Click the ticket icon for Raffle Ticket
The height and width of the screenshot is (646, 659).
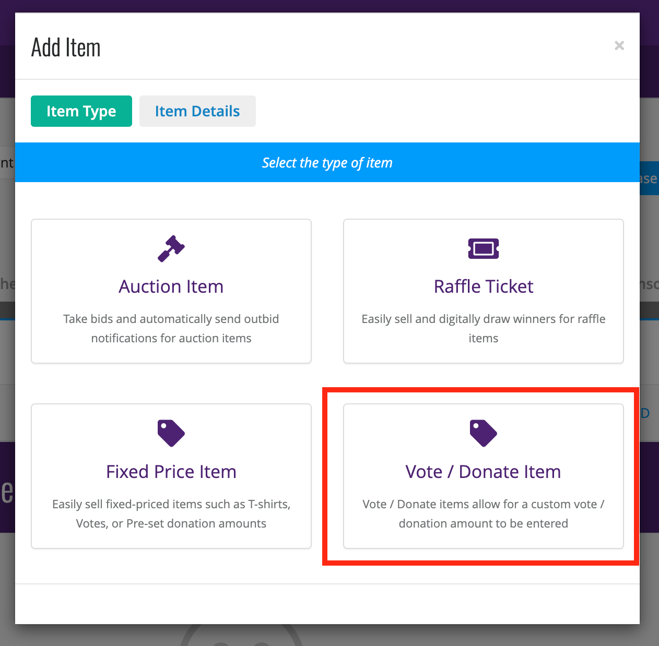(484, 248)
